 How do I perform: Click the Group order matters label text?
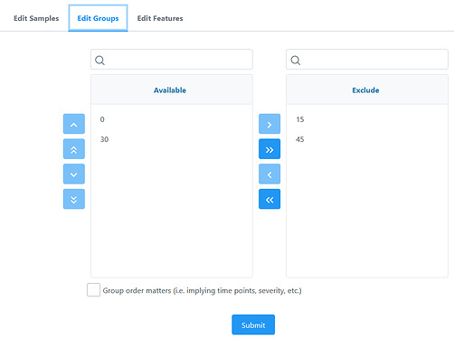click(202, 290)
